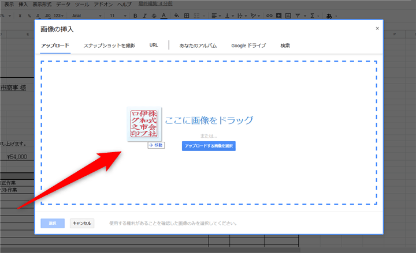
Task: Click the insert comment icon
Action: pyautogui.click(x=278, y=16)
